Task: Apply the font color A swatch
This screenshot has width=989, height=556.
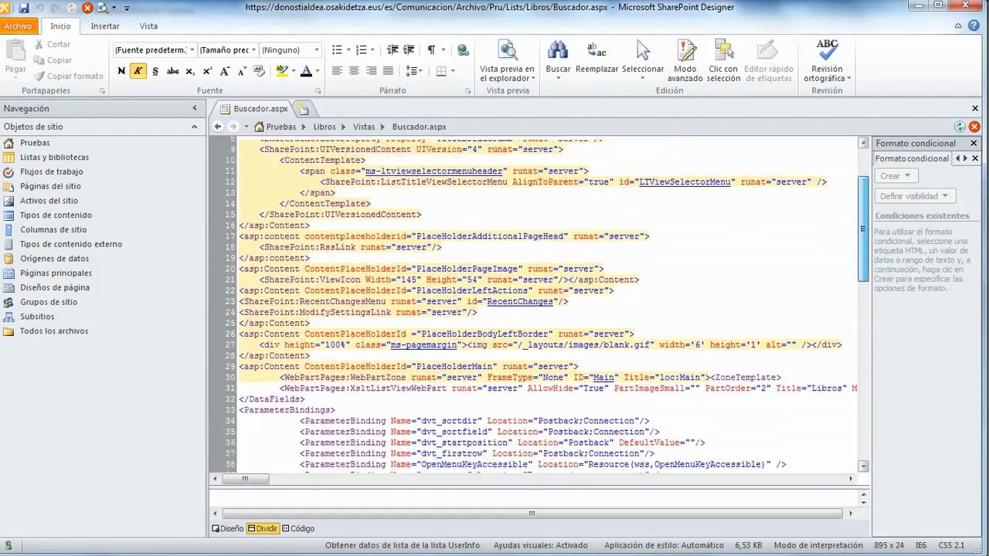Action: 306,71
